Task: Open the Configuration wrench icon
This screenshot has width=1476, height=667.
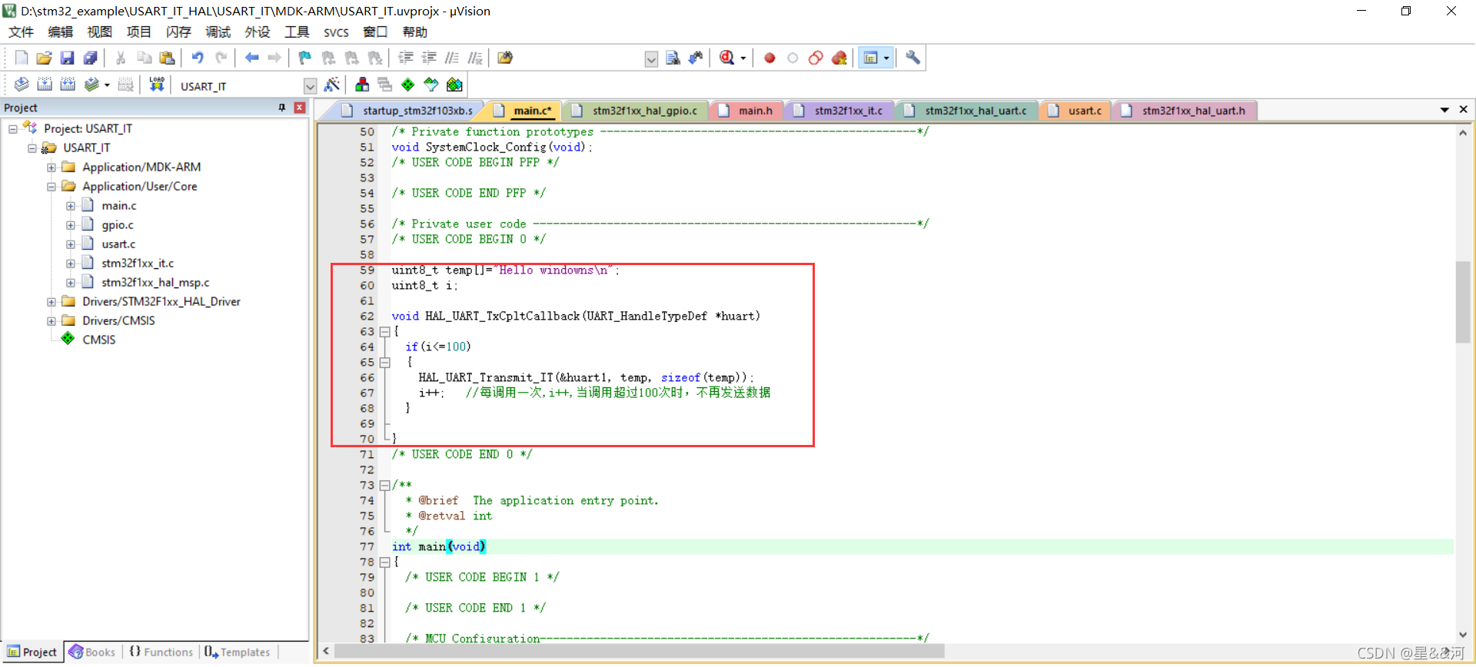Action: (x=913, y=58)
